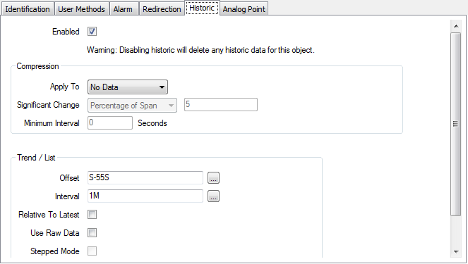Click the Interval input field

click(145, 196)
